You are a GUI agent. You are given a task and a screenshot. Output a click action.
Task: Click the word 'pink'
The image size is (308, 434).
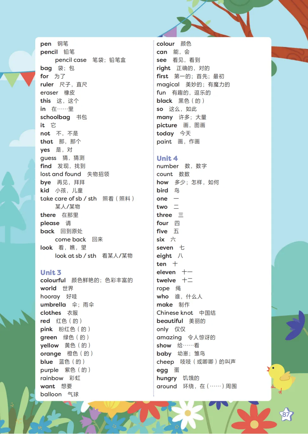coord(46,329)
